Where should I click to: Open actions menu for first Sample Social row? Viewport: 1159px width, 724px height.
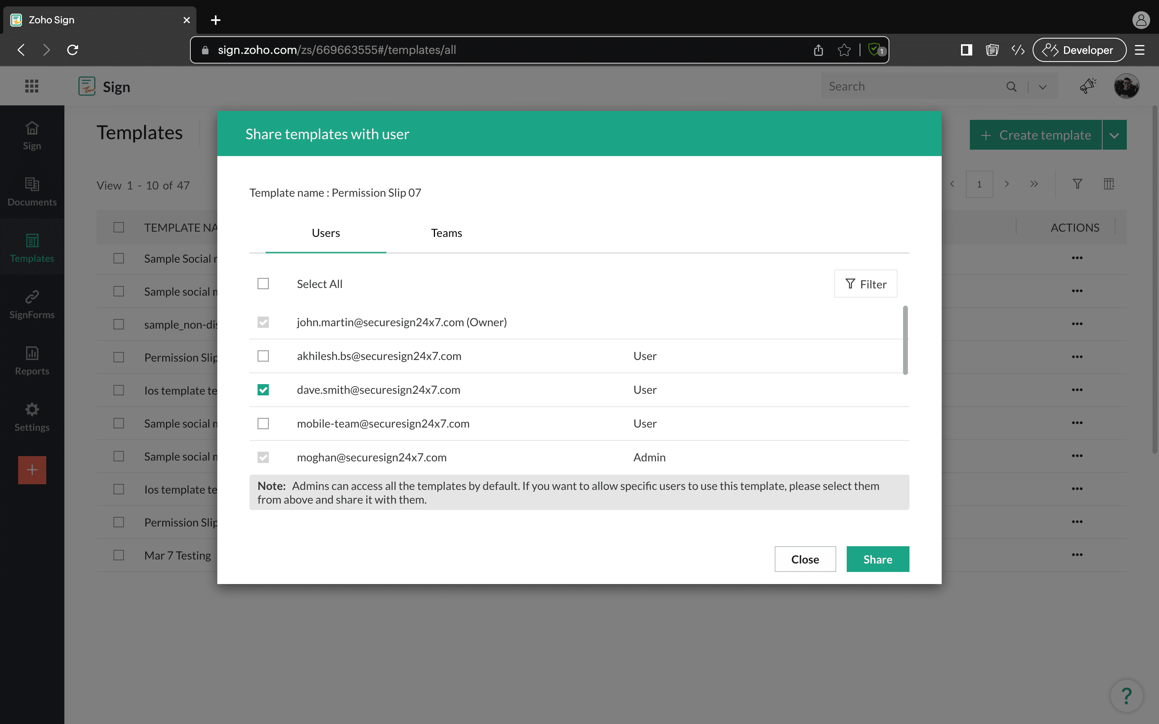pyautogui.click(x=1077, y=258)
